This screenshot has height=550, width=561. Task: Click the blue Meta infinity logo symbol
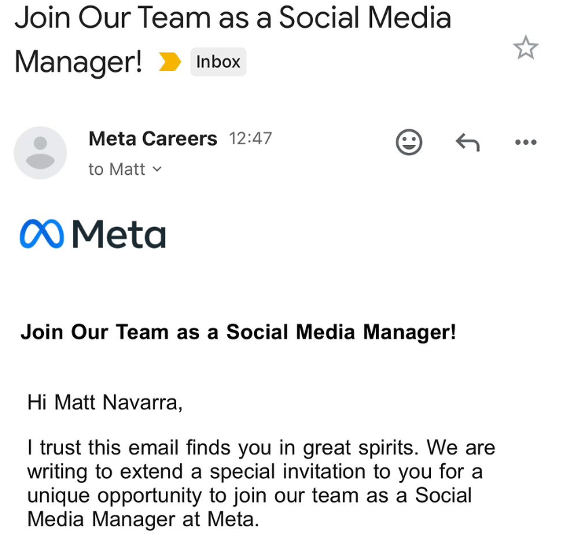(x=42, y=234)
